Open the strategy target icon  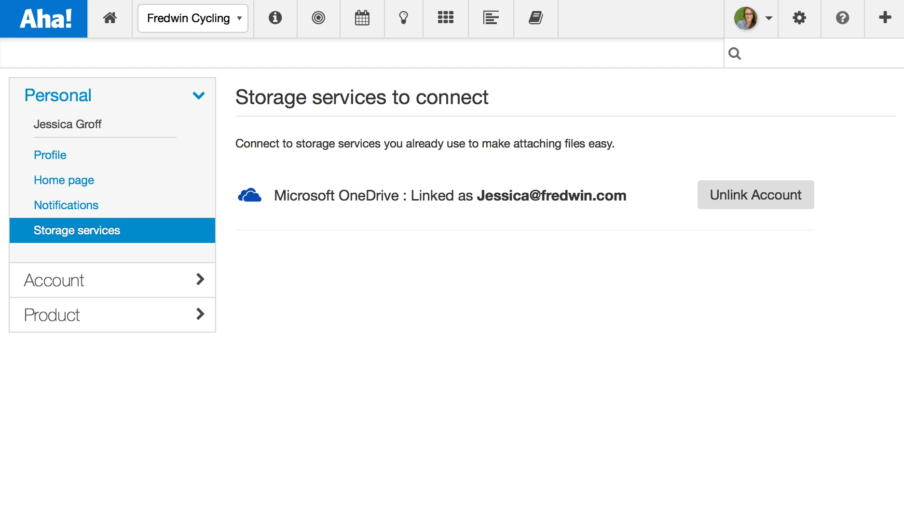pos(318,18)
